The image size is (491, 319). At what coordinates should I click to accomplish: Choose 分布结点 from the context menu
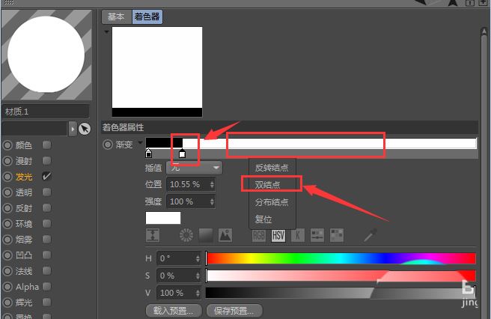[272, 202]
